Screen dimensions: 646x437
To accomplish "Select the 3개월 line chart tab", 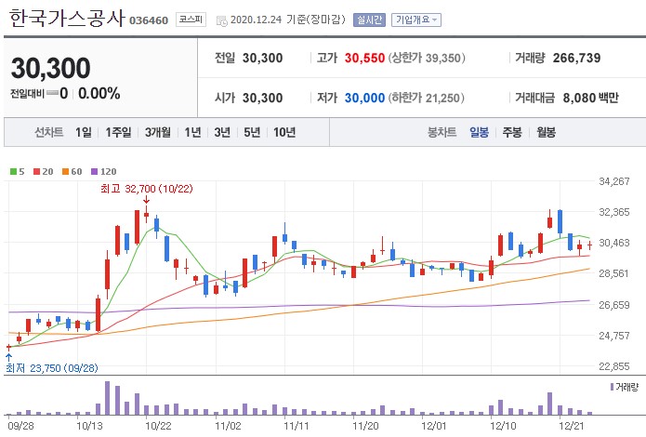I will (158, 132).
